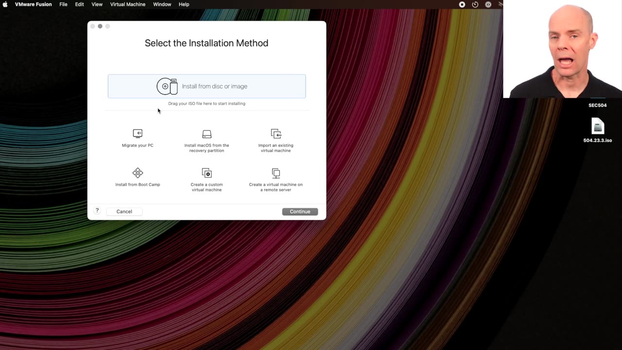Click the 'Select the Installation Method' heading
Screen dimensions: 622x350
(x=207, y=43)
